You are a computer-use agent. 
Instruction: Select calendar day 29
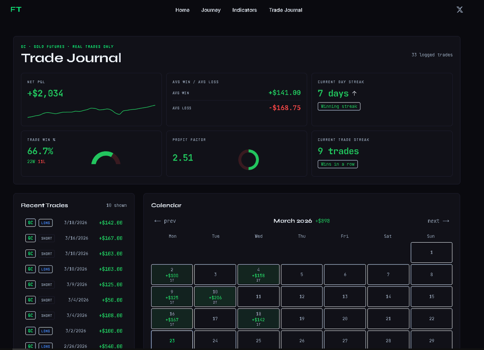pos(432,340)
